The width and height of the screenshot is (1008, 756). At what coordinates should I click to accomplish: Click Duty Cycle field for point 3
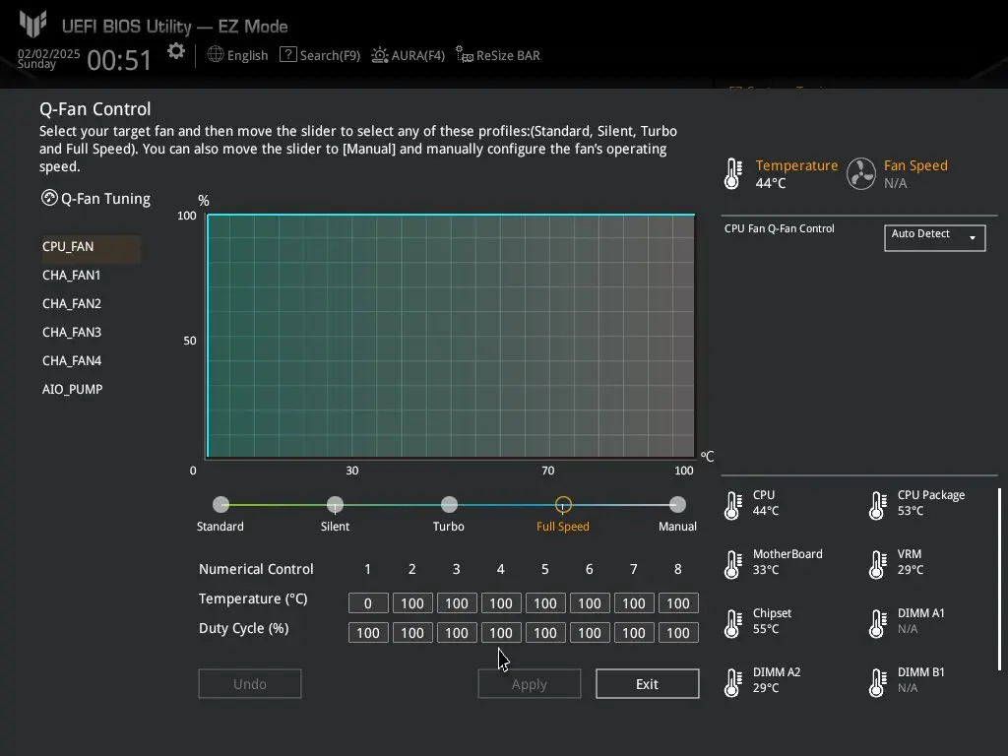coord(457,633)
